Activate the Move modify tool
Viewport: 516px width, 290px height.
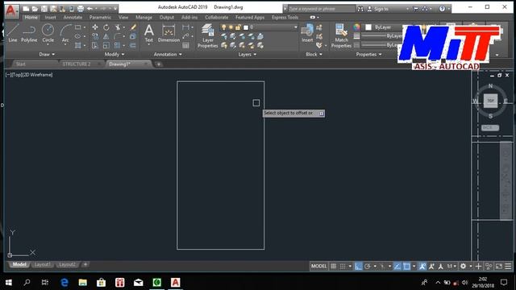pos(95,27)
